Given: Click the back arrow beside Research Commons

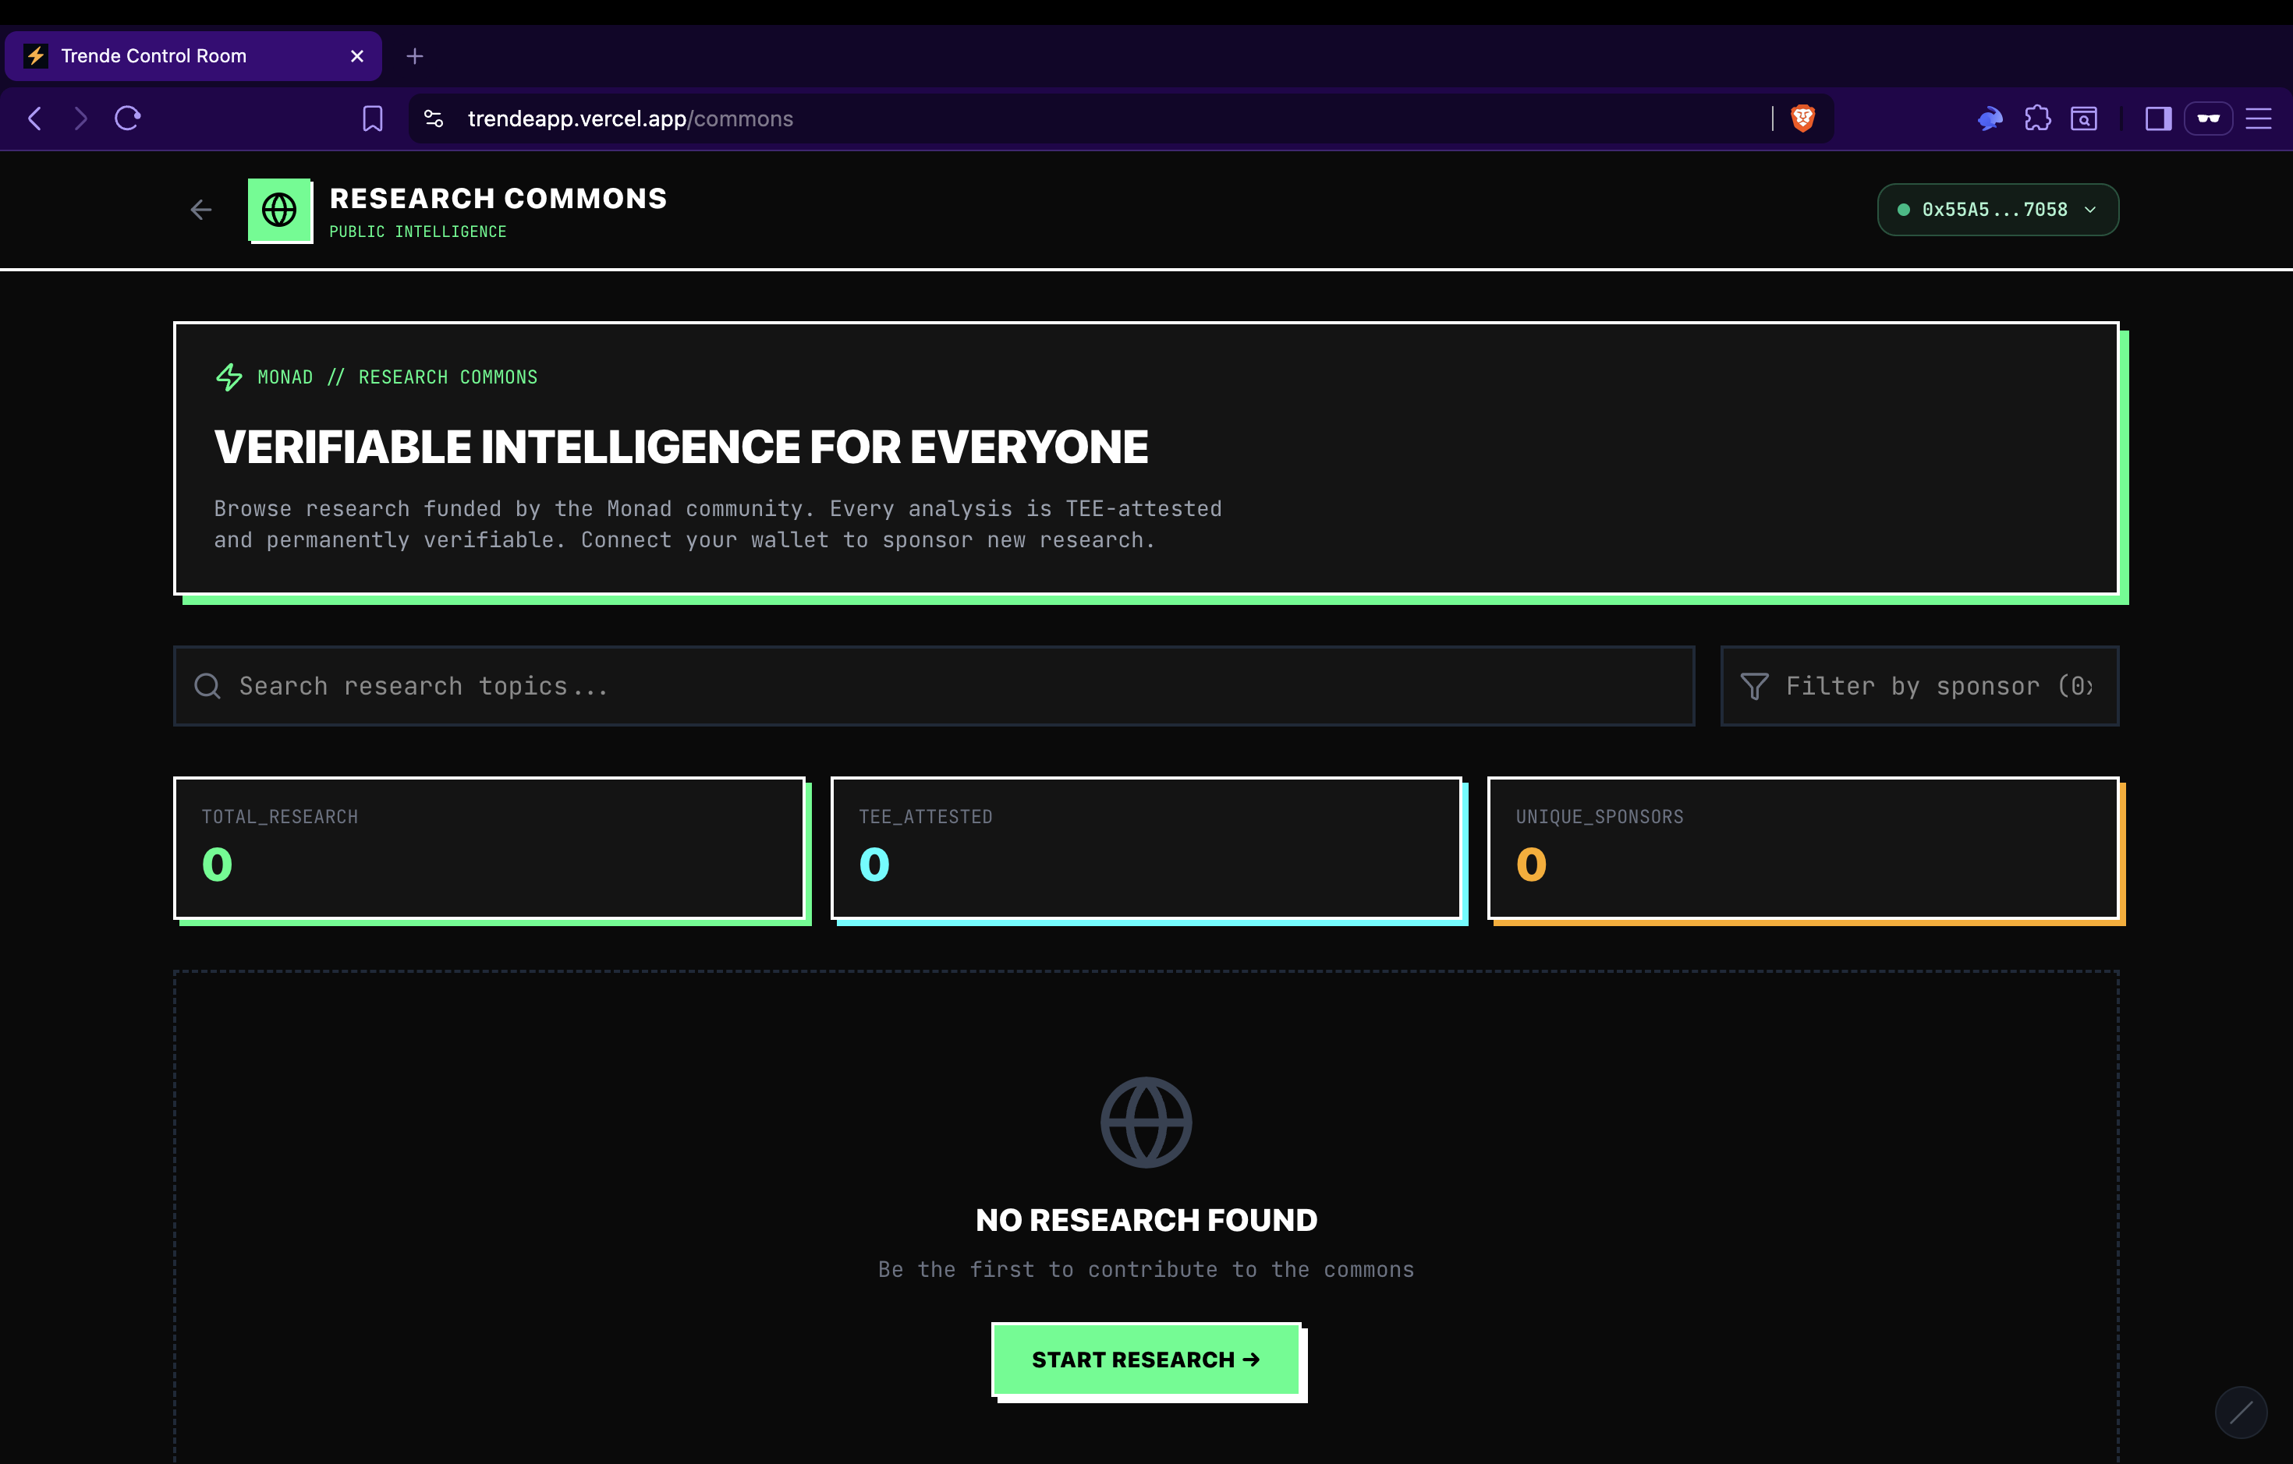Looking at the screenshot, I should (x=201, y=210).
